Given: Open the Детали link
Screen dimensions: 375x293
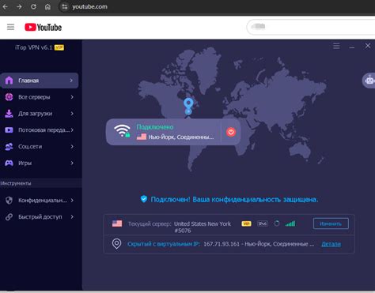Looking at the screenshot, I should pos(331,244).
